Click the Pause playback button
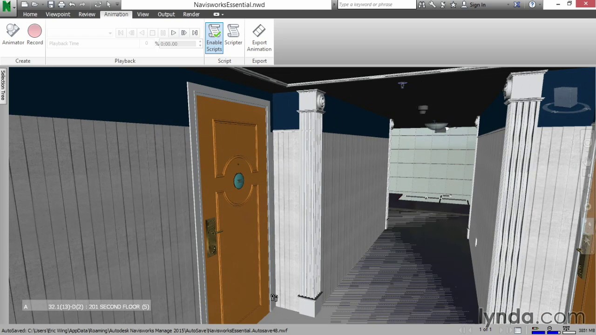This screenshot has height=335, width=596. [x=163, y=33]
